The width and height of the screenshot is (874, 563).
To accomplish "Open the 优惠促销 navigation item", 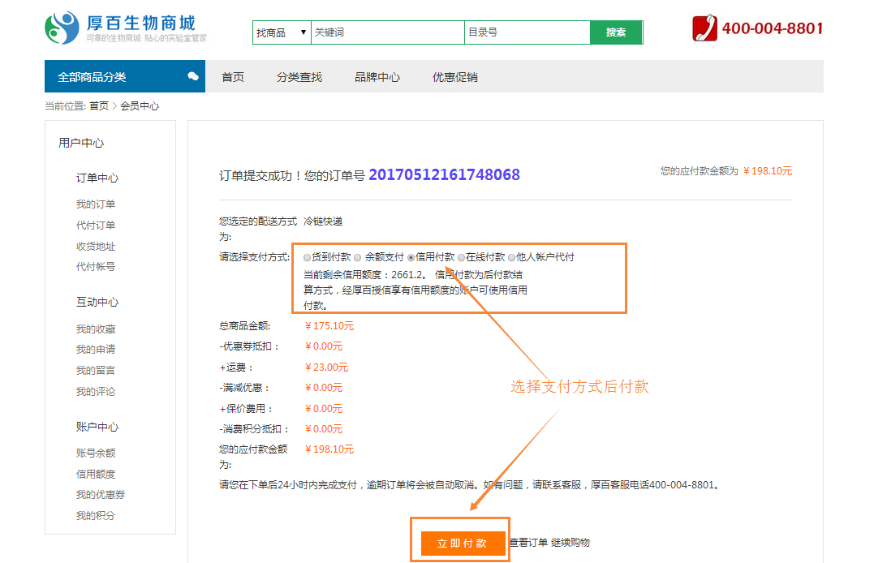I will click(x=455, y=77).
